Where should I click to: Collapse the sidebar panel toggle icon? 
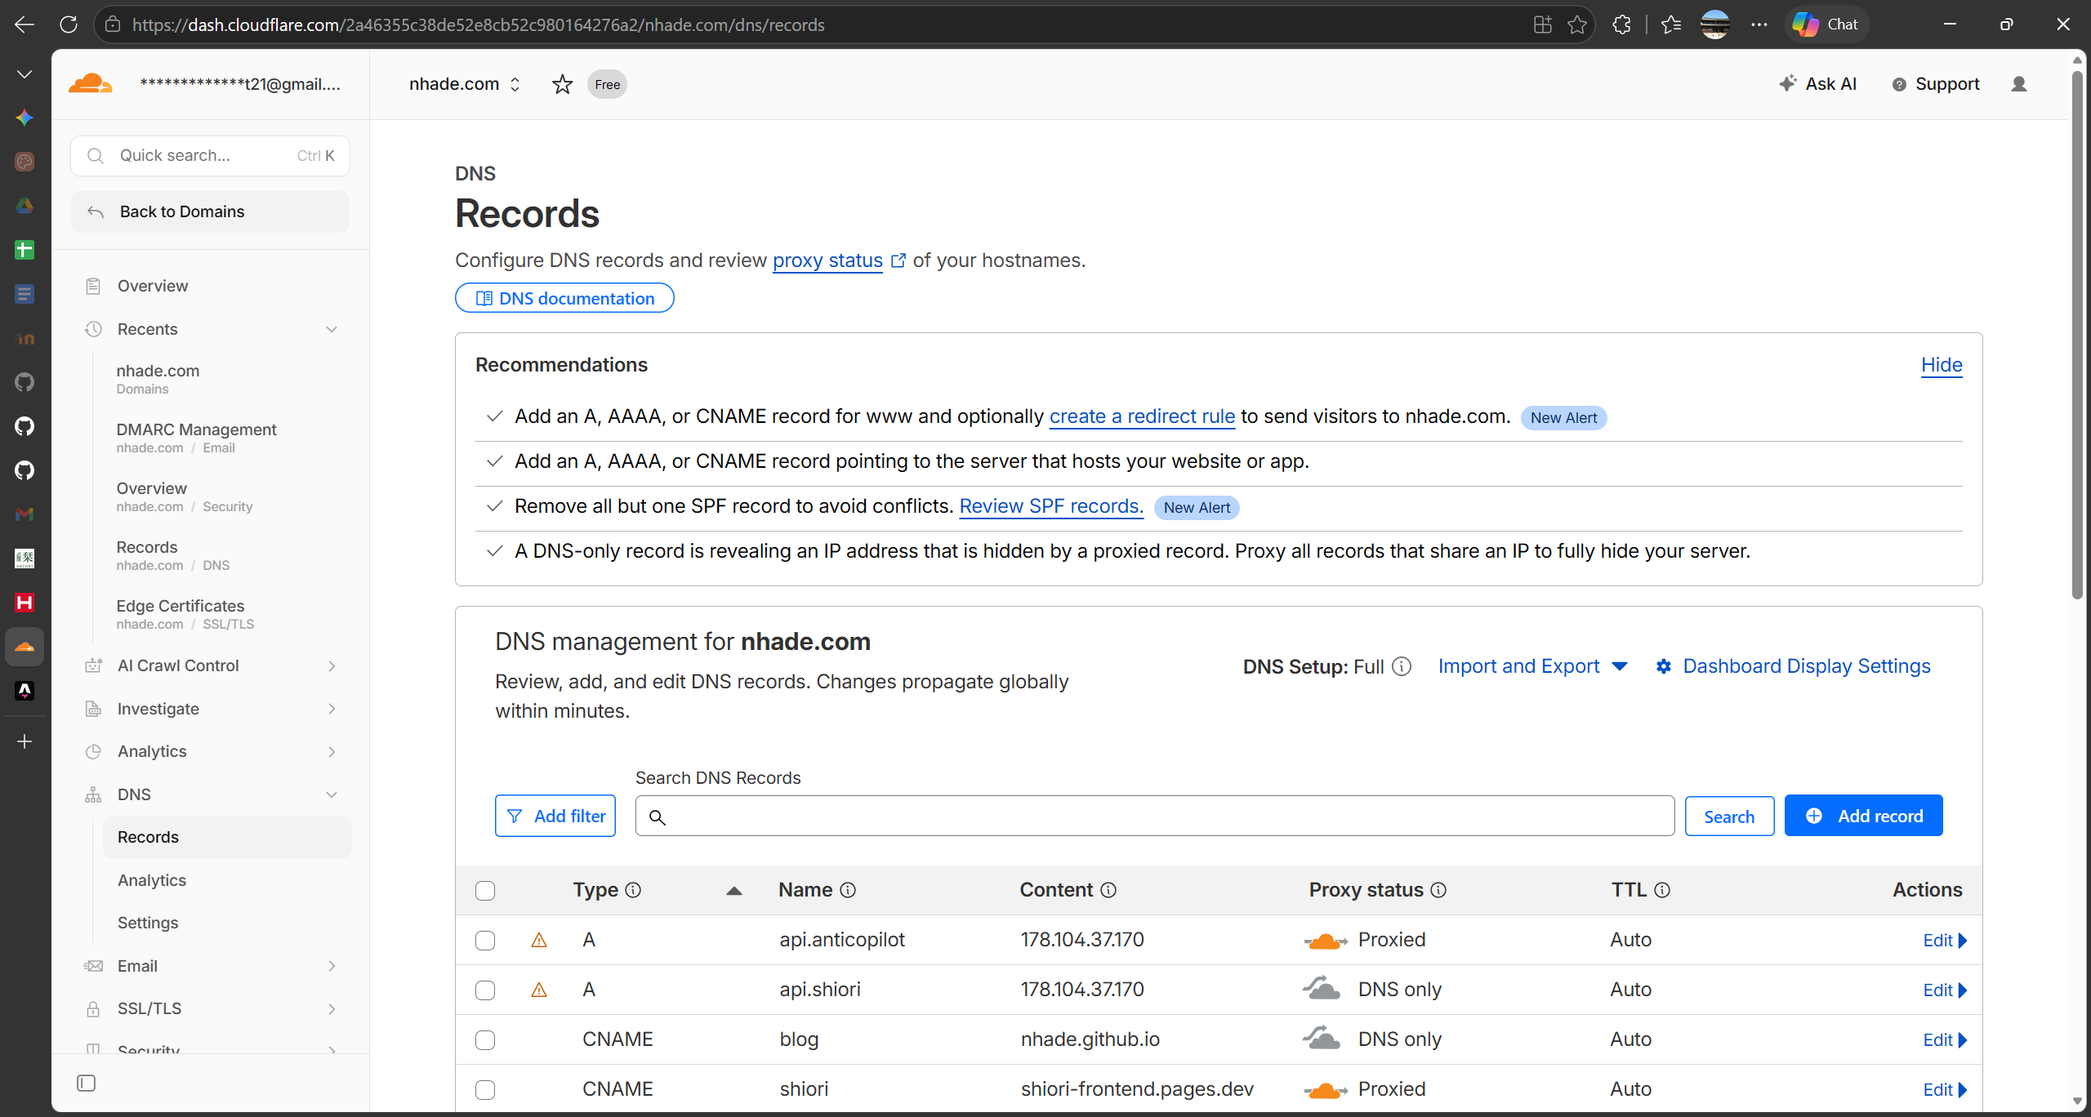[86, 1084]
